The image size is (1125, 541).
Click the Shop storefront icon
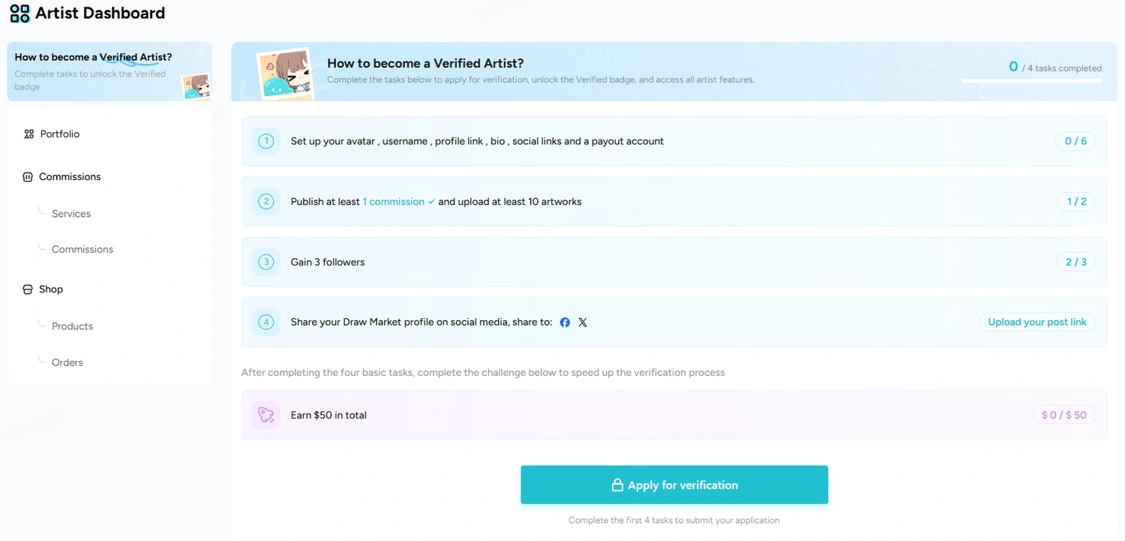click(28, 290)
